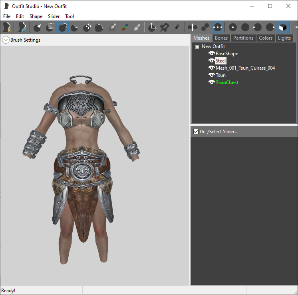This screenshot has height=295, width=298.
Task: Switch to the Meshes tab
Action: click(x=201, y=38)
